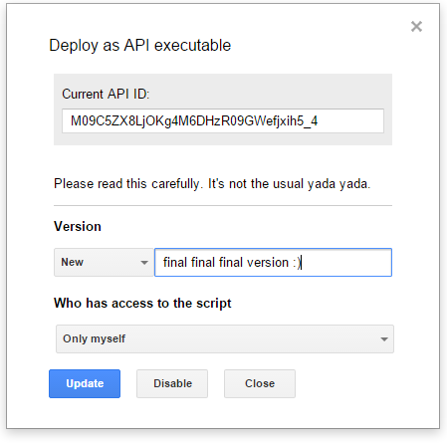Click the smiley at the end of the version text
The image size is (447, 443).
297,263
